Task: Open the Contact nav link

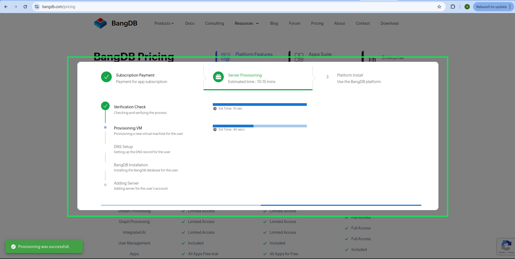Action: (x=363, y=23)
